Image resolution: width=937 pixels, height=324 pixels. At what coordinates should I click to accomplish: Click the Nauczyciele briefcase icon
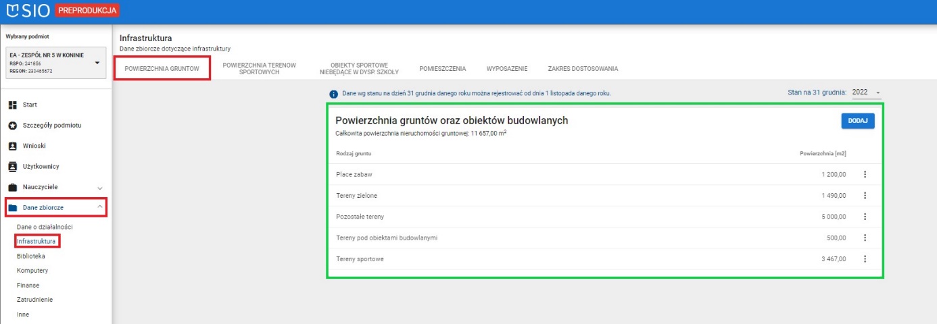tap(12, 187)
